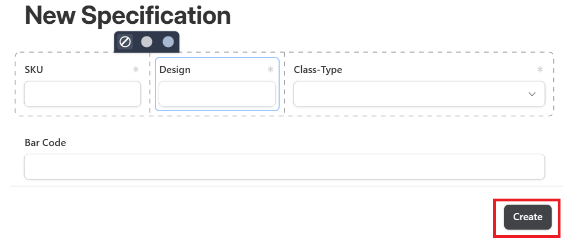Click the SKU required asterisk
The width and height of the screenshot is (571, 244).
click(136, 70)
